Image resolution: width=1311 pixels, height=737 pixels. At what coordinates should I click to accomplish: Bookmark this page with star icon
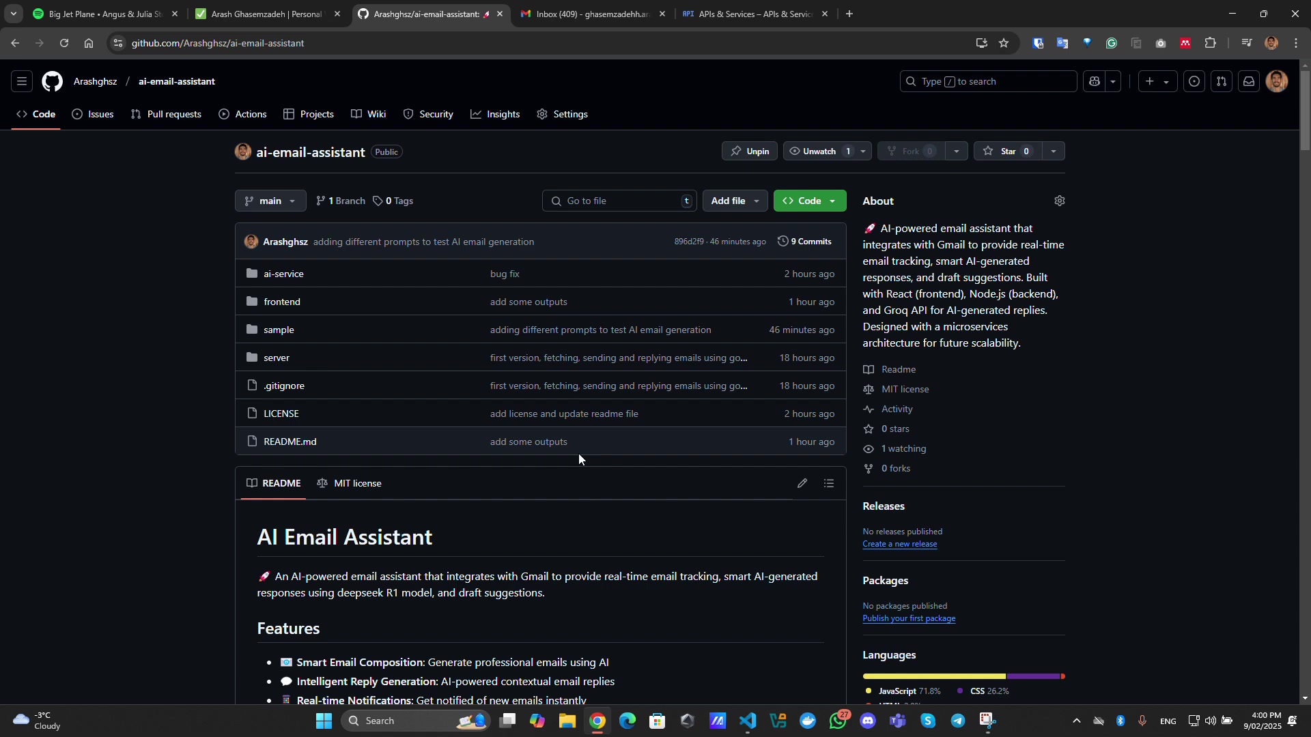(x=1004, y=43)
